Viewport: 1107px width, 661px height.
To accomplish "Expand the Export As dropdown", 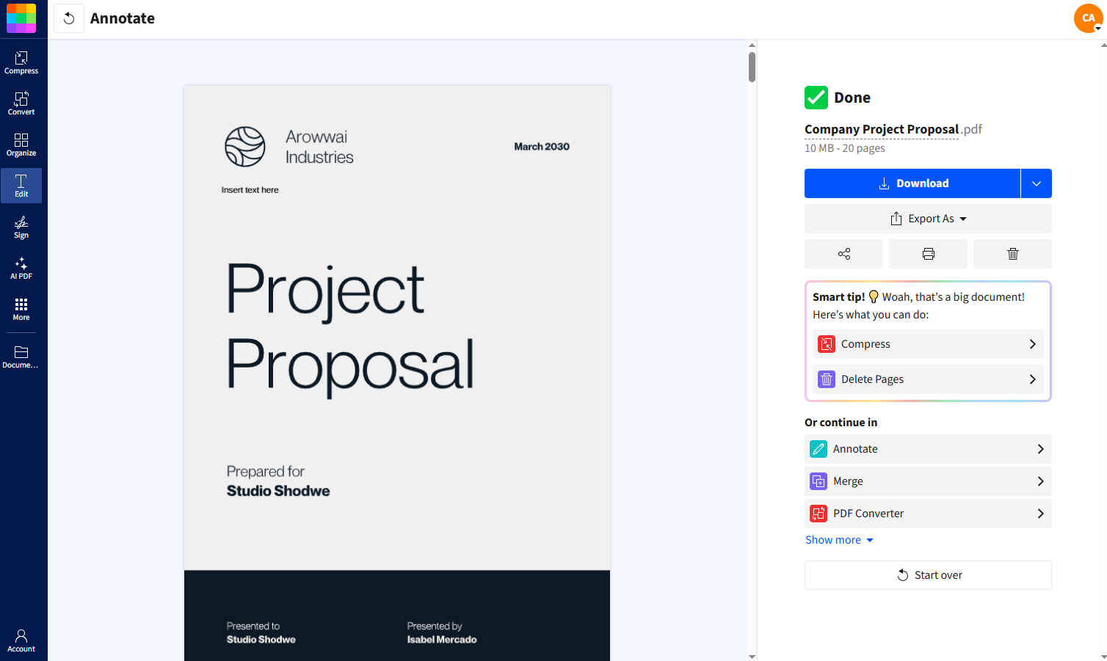I will (x=927, y=218).
